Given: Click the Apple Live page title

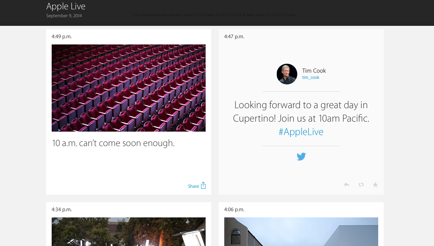Looking at the screenshot, I should tap(66, 6).
